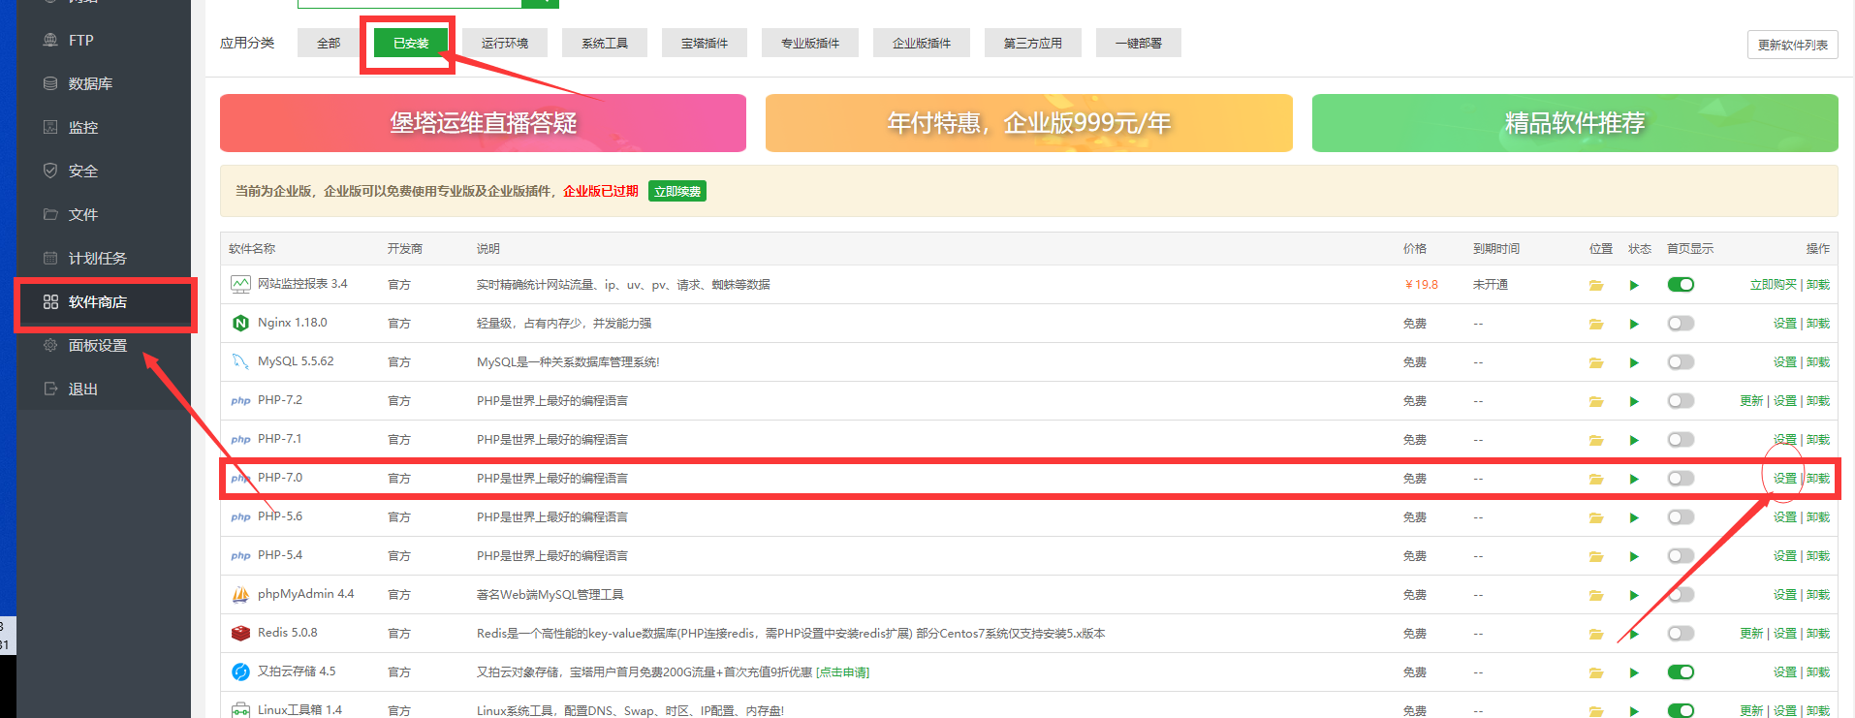Click status play icon for PHP-5.4
Viewport: 1855px width, 718px height.
(1634, 556)
